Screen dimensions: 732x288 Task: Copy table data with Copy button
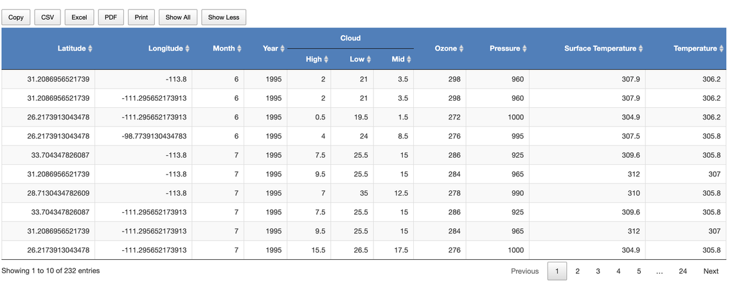point(16,17)
